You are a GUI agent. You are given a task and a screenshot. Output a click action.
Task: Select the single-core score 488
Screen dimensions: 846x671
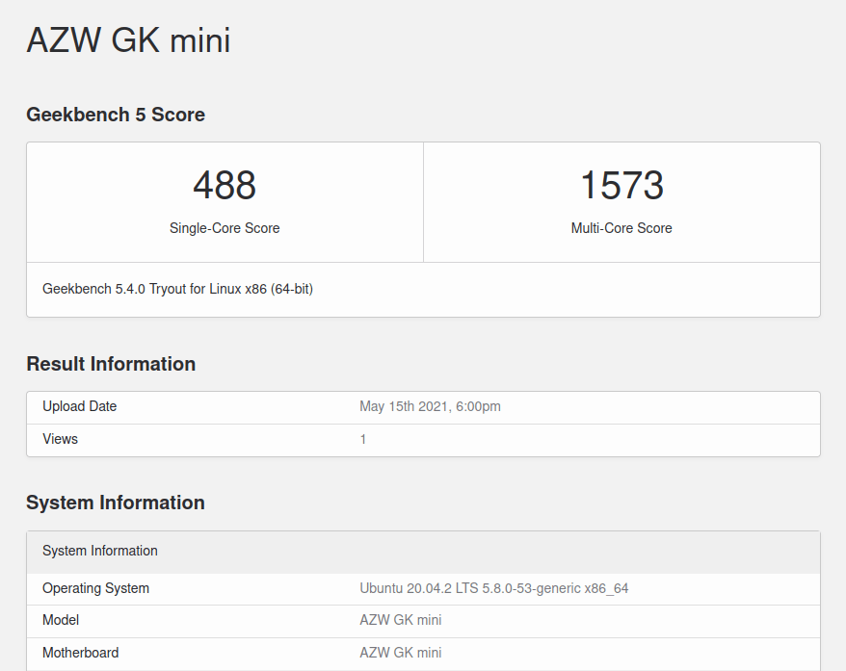pos(225,185)
